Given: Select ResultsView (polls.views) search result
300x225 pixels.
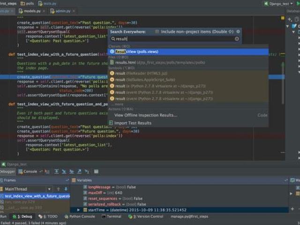Looking at the screenshot, I should click(188, 52).
